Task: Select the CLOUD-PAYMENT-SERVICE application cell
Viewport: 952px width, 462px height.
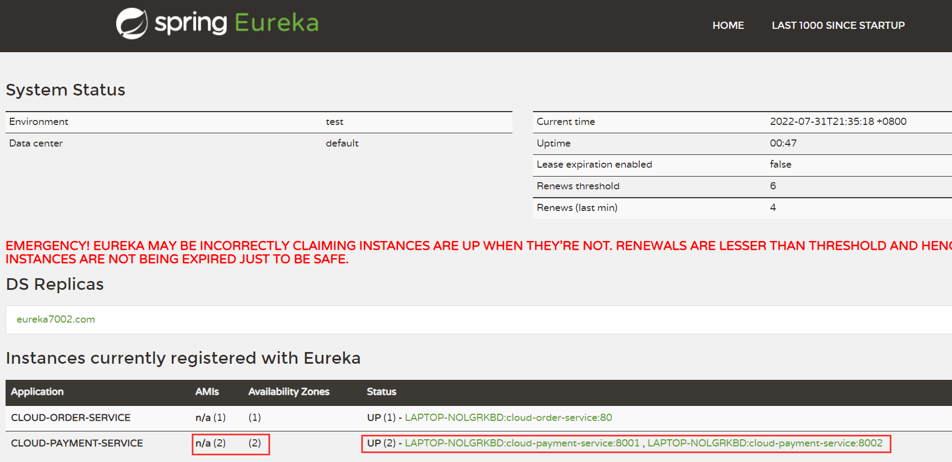Action: coord(77,443)
